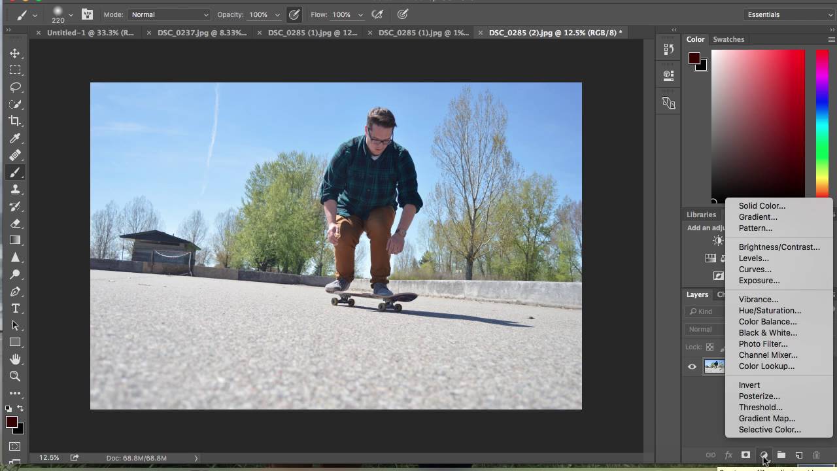The image size is (837, 471).
Task: Open the Essentials workspace dropdown
Action: click(788, 14)
